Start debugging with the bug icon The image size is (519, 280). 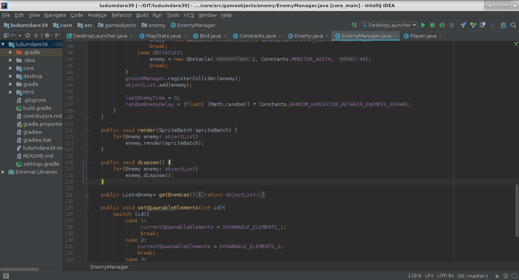click(x=433, y=25)
